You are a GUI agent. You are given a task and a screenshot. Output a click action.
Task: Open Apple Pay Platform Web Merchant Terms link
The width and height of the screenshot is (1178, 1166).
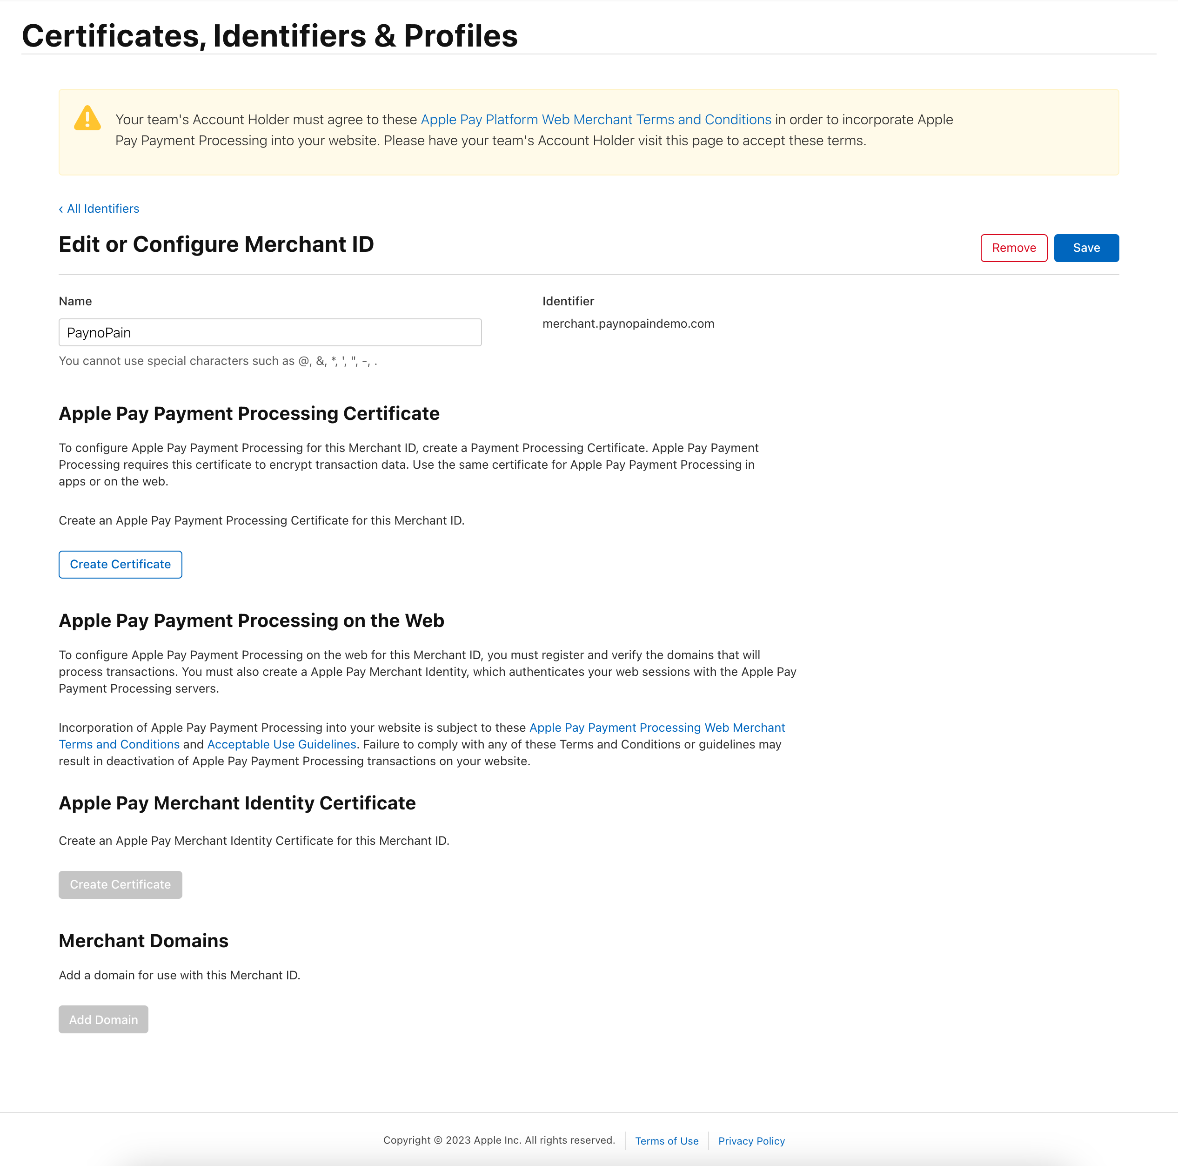pos(596,120)
